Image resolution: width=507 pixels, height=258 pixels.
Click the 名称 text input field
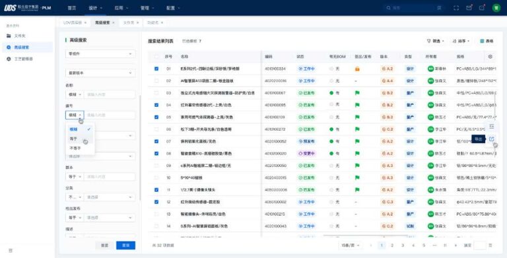pos(110,94)
